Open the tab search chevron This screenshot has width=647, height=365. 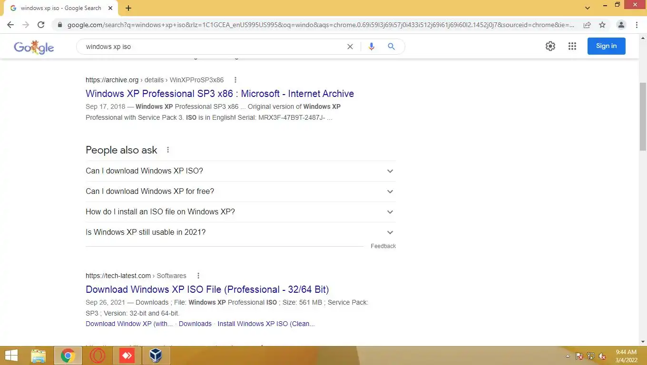click(588, 8)
